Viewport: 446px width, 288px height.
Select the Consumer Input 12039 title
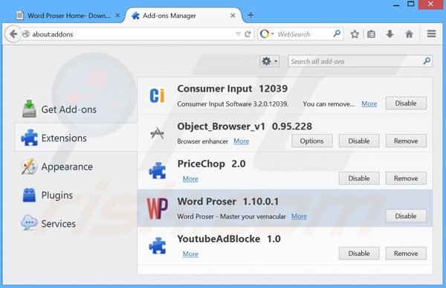[233, 89]
